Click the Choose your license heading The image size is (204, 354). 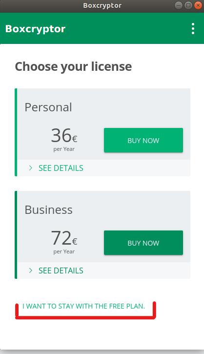[73, 67]
